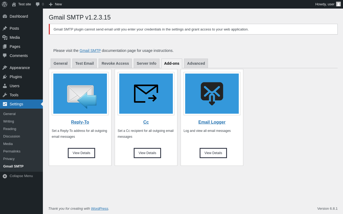Click the plus New icon in admin bar
Viewport: 343px width, 214px height.
pyautogui.click(x=51, y=4)
